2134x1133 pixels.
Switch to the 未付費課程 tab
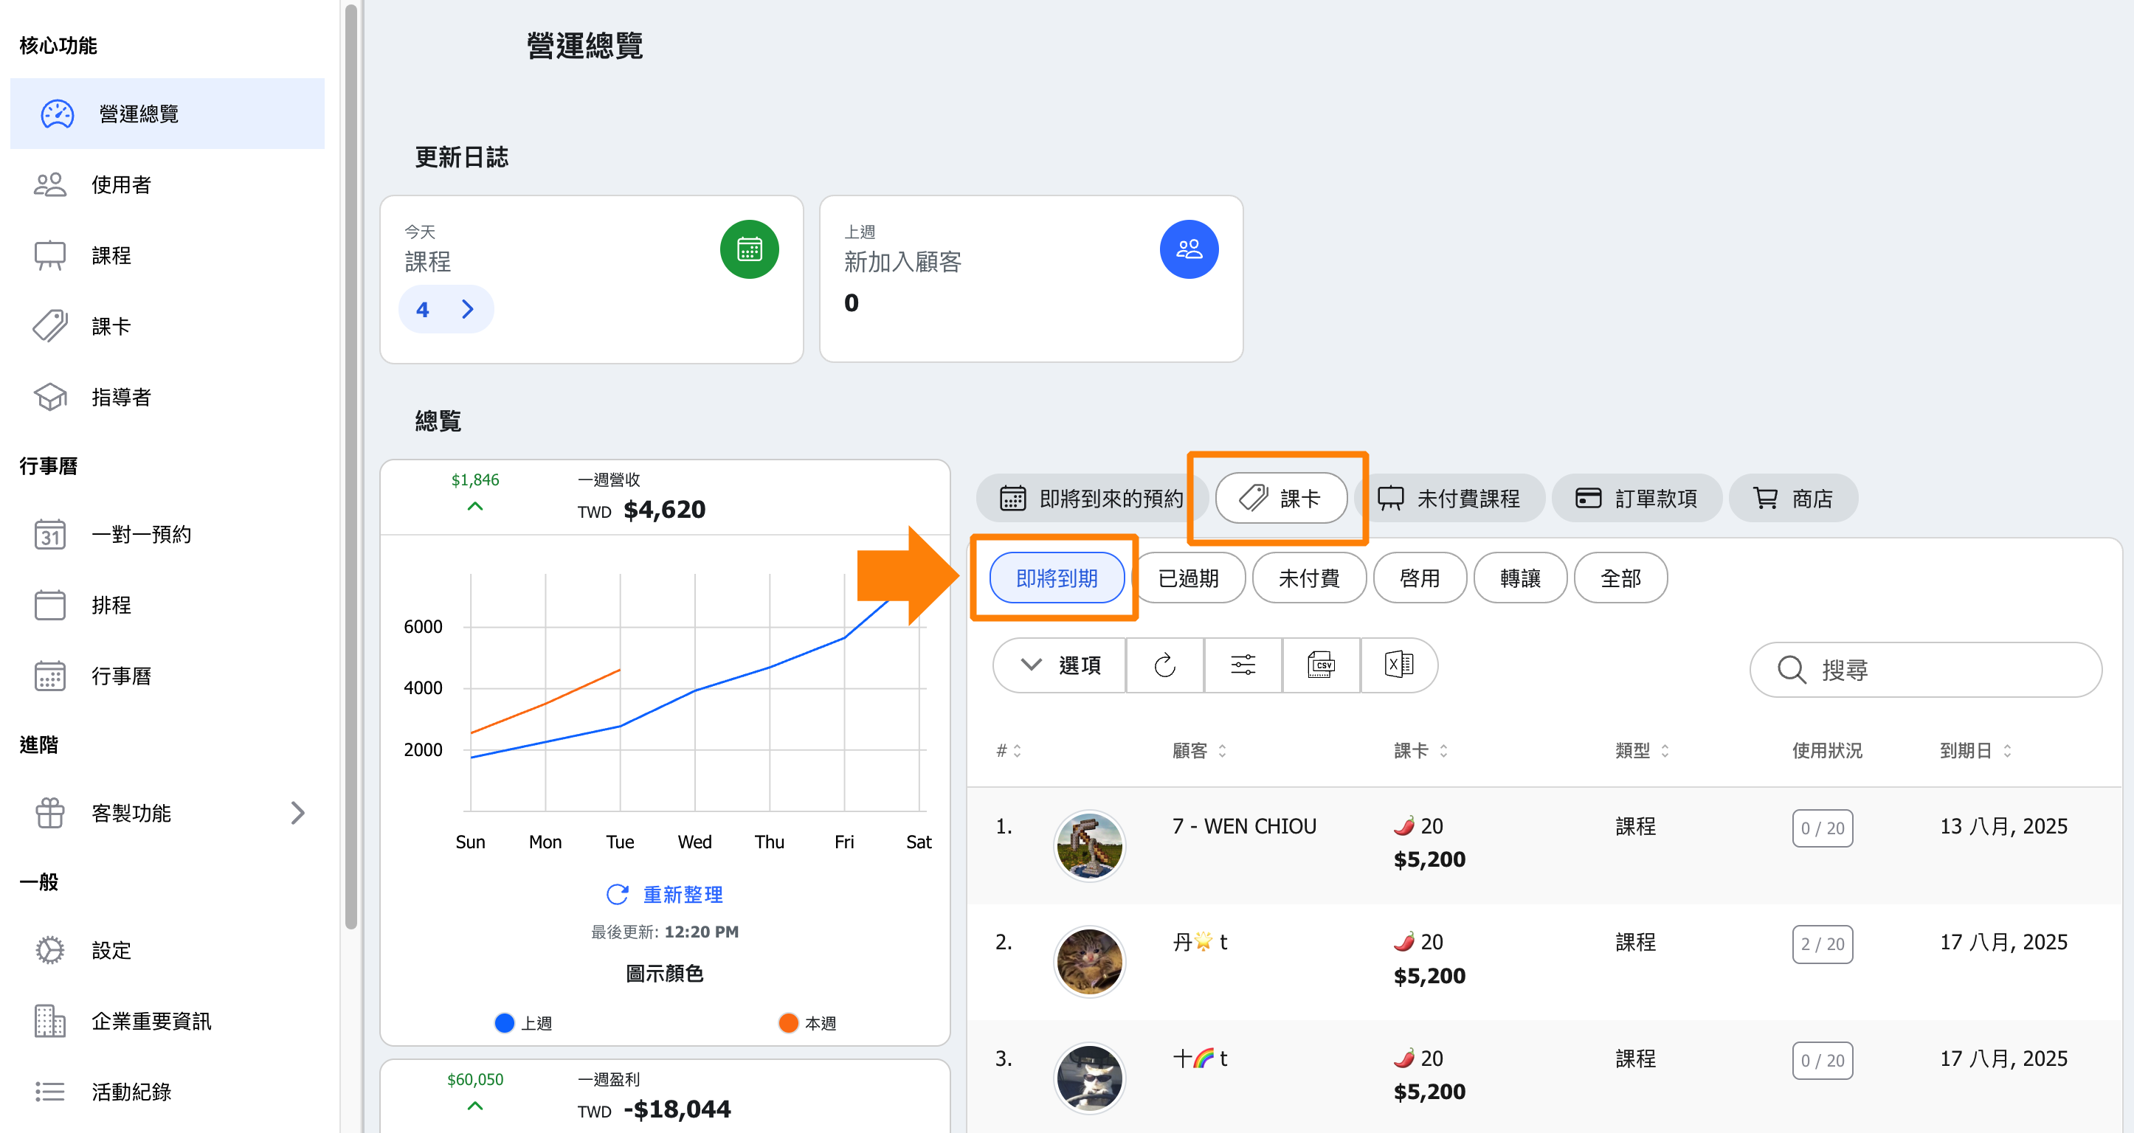[1449, 499]
